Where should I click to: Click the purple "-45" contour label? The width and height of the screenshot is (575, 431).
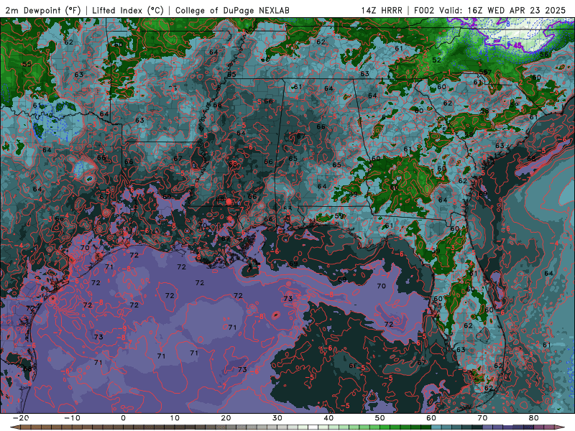coord(515,45)
